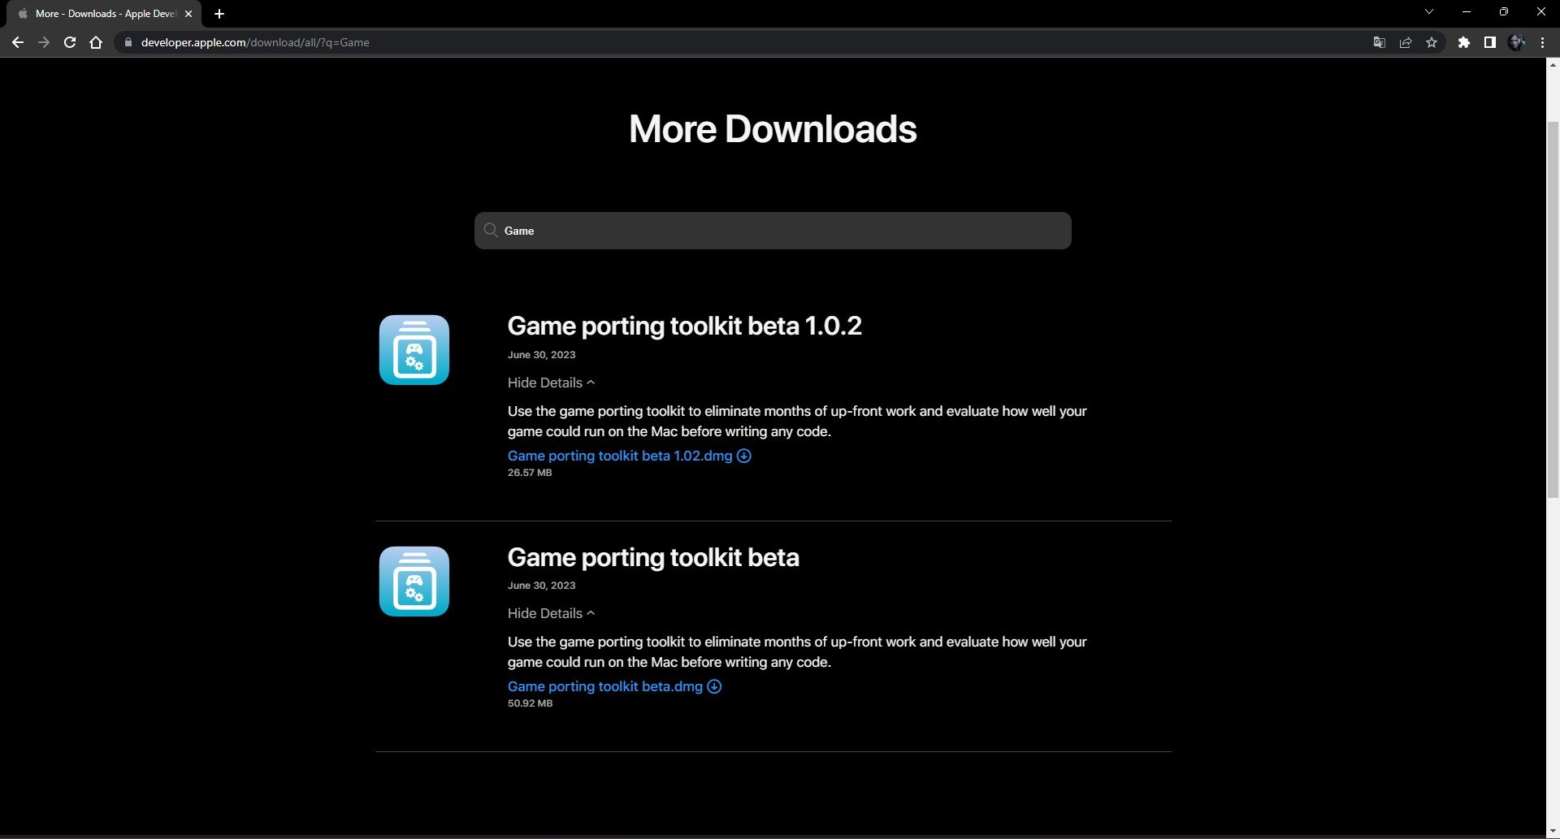Click the Game porting toolkit beta 1.02.dmg link
The image size is (1560, 839).
tap(619, 456)
